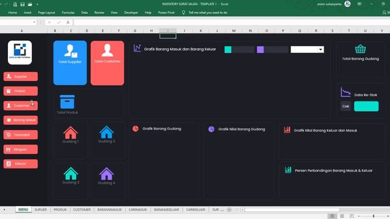Switch to the BARANGMASUK sheet tab
The height and width of the screenshot is (219, 390).
tap(110, 209)
